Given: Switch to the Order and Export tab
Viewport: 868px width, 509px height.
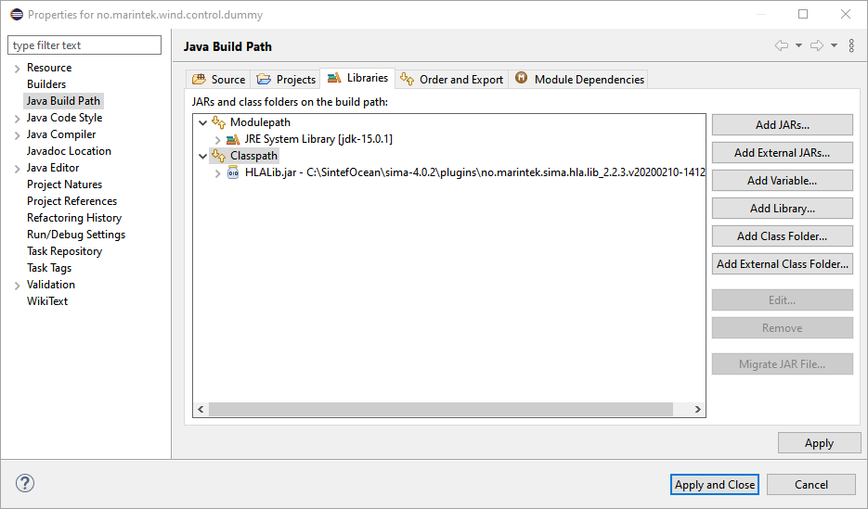Looking at the screenshot, I should (451, 80).
